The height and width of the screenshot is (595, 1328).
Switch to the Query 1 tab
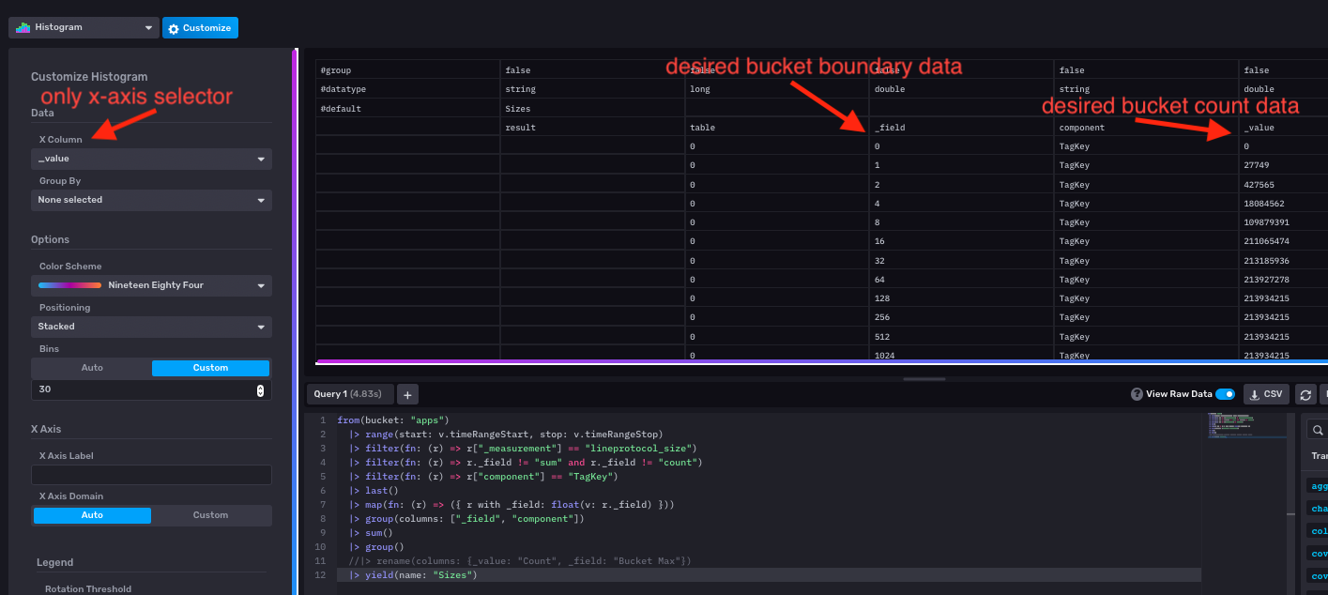[x=348, y=394]
